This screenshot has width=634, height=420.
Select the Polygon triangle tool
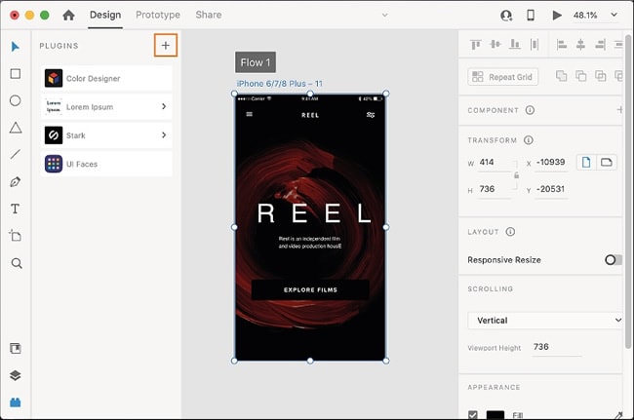click(x=16, y=128)
